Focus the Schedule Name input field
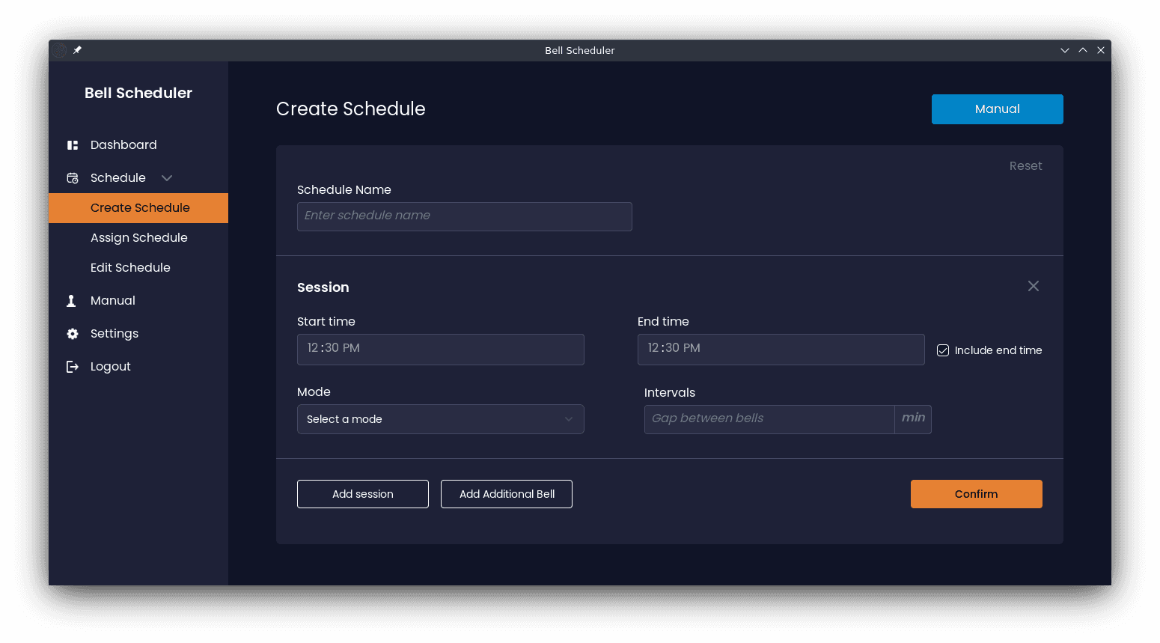Screen dimensions: 1160x643 464,216
